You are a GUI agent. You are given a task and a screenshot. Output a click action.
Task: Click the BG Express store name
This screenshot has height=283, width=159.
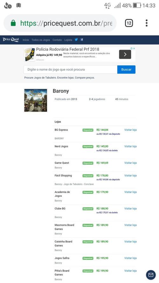(x=61, y=130)
